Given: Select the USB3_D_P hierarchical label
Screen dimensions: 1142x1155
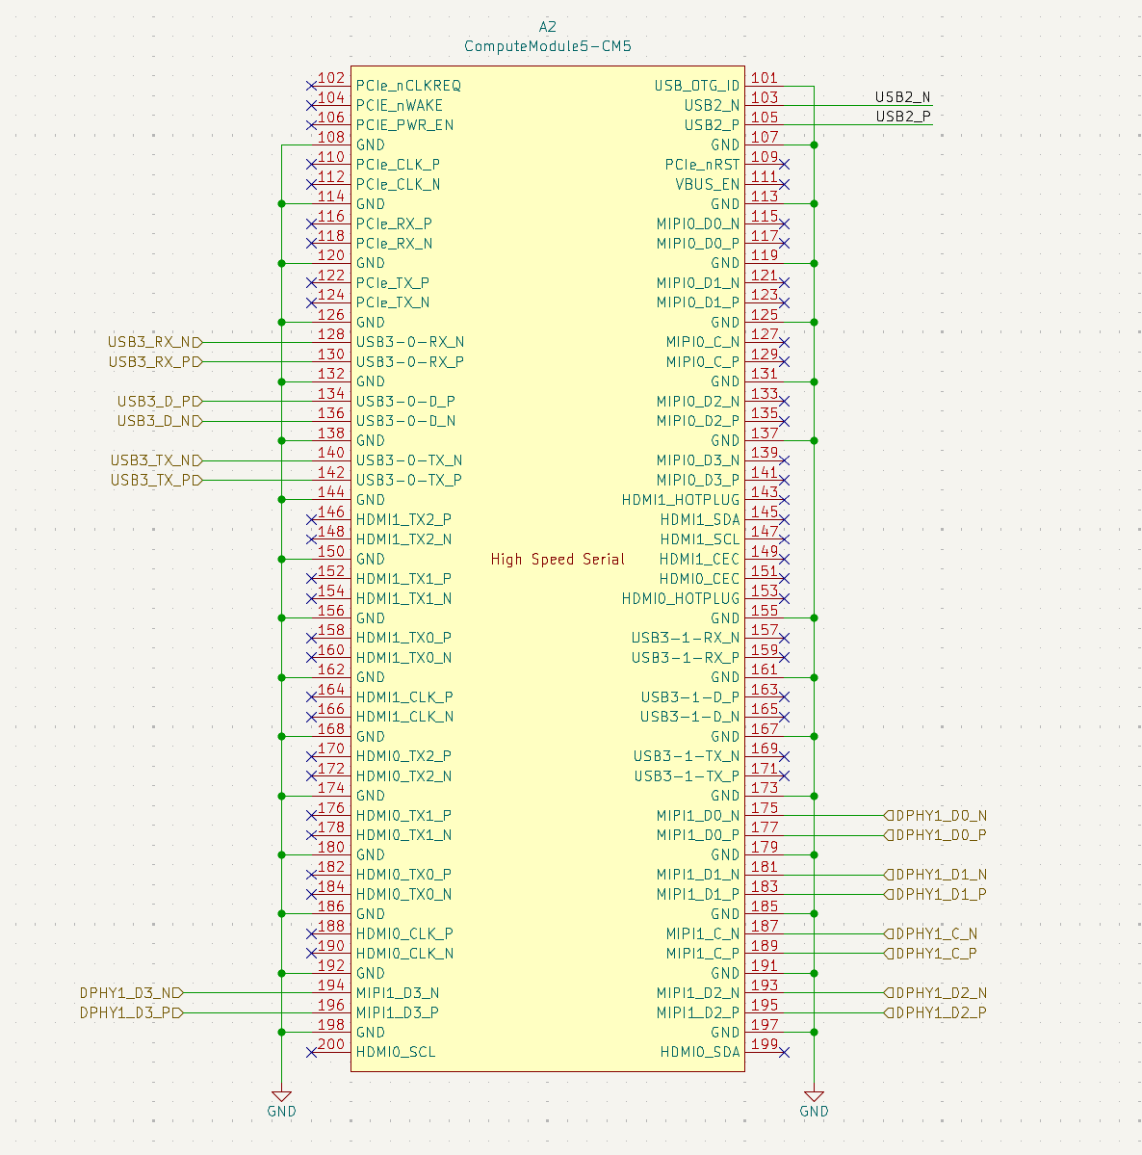Looking at the screenshot, I should coord(160,402).
